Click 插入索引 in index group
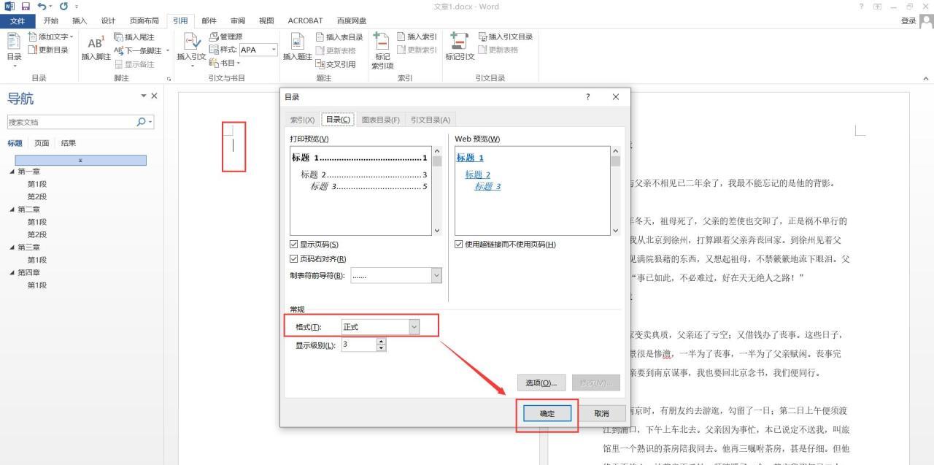 pos(417,36)
